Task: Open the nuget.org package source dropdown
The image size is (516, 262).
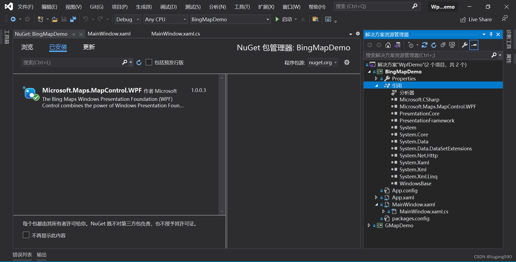Action: (x=323, y=62)
